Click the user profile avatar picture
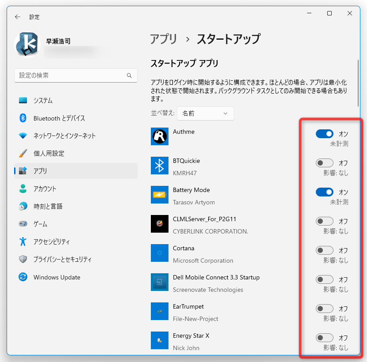Viewport: 367px width, 362px height. pyautogui.click(x=27, y=45)
